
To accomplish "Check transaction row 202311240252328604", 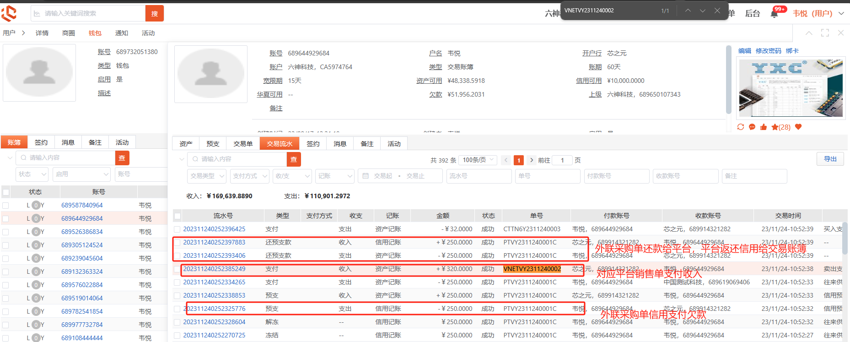I will [x=177, y=322].
